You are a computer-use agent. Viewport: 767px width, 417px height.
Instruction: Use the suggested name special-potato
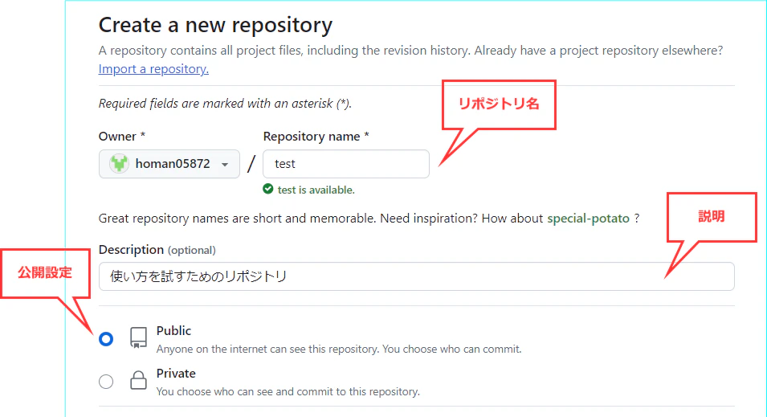[588, 219]
